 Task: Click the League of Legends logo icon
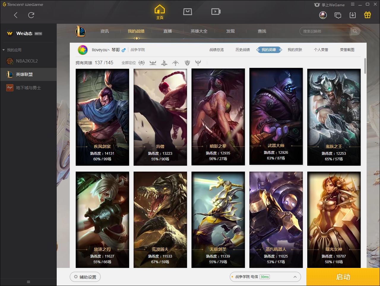tap(80, 31)
